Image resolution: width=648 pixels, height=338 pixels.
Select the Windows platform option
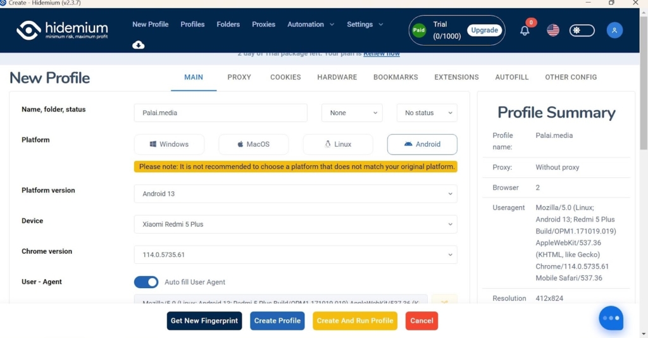[169, 144]
